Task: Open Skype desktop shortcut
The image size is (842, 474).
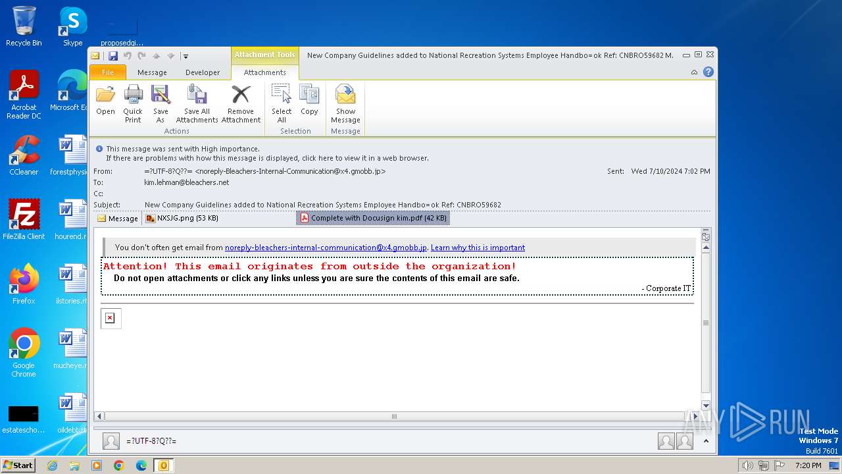Action: click(x=72, y=26)
